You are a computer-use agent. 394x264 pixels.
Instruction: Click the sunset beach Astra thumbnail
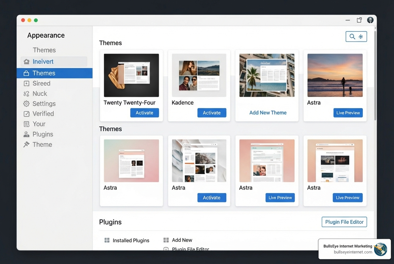[x=335, y=75]
